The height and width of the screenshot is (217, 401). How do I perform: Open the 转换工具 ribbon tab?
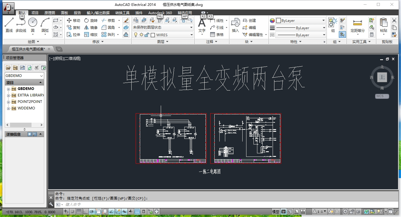[122, 13]
